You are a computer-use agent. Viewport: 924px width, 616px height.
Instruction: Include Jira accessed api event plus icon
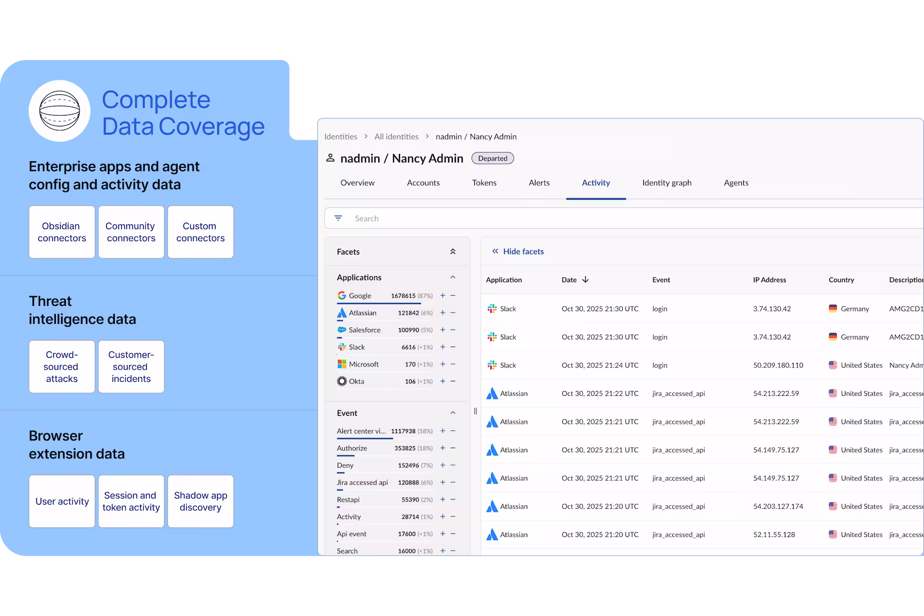click(x=442, y=483)
